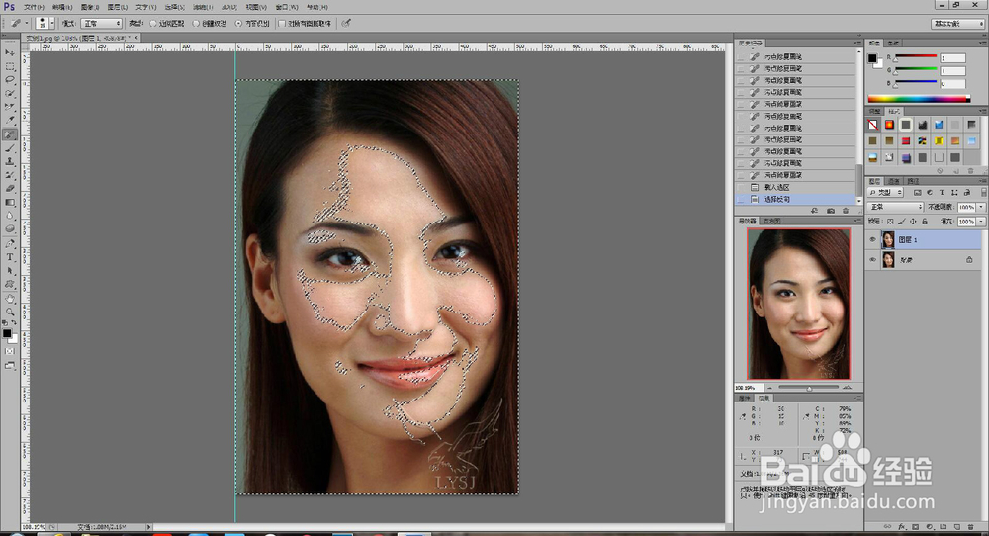Choose the Proximity Match (近似匹配) radio option

coord(152,24)
